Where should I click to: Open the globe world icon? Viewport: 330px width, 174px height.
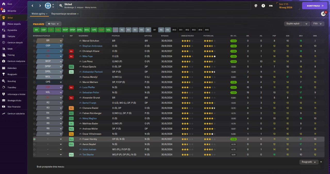256,5
